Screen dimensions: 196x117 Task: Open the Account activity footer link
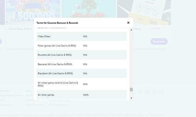click(x=58, y=105)
